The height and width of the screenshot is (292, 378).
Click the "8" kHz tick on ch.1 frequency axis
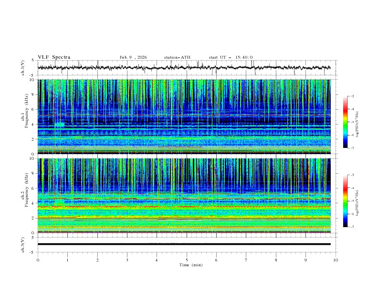pos(34,94)
